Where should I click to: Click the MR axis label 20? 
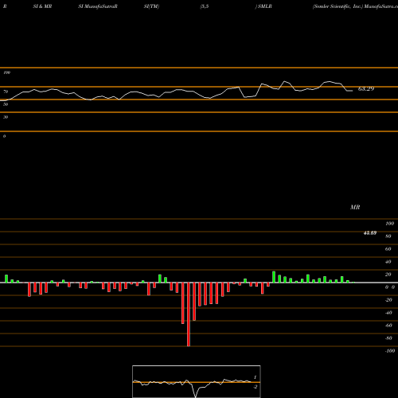(x=388, y=275)
